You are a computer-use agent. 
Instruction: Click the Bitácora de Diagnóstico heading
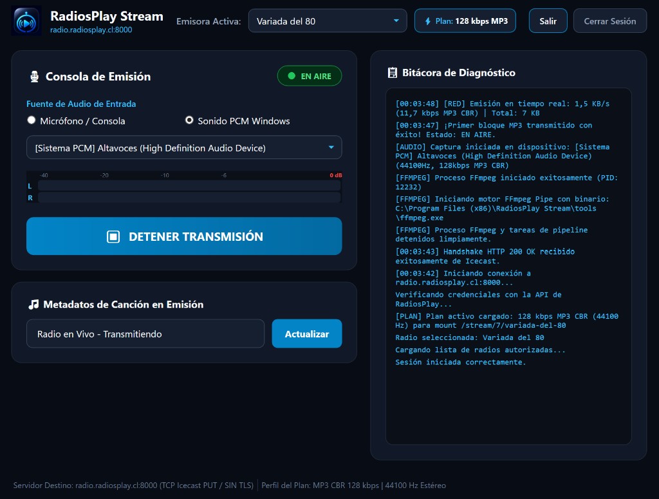click(458, 73)
